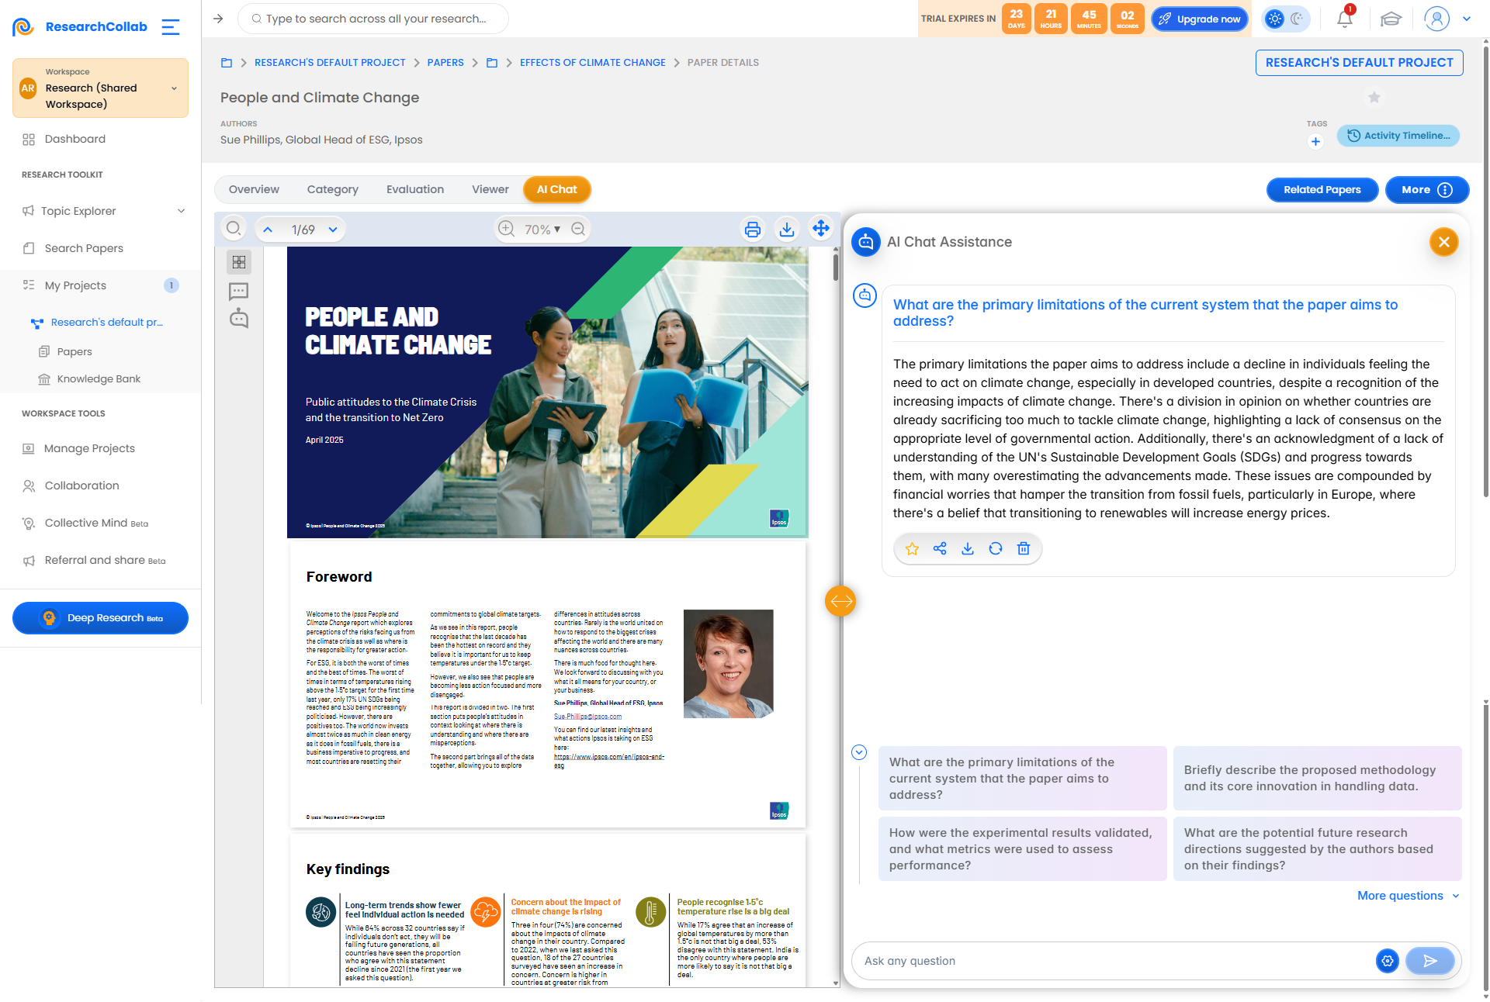Delete the chat answer with the trash icon
The height and width of the screenshot is (1002, 1490).
pyautogui.click(x=1024, y=549)
